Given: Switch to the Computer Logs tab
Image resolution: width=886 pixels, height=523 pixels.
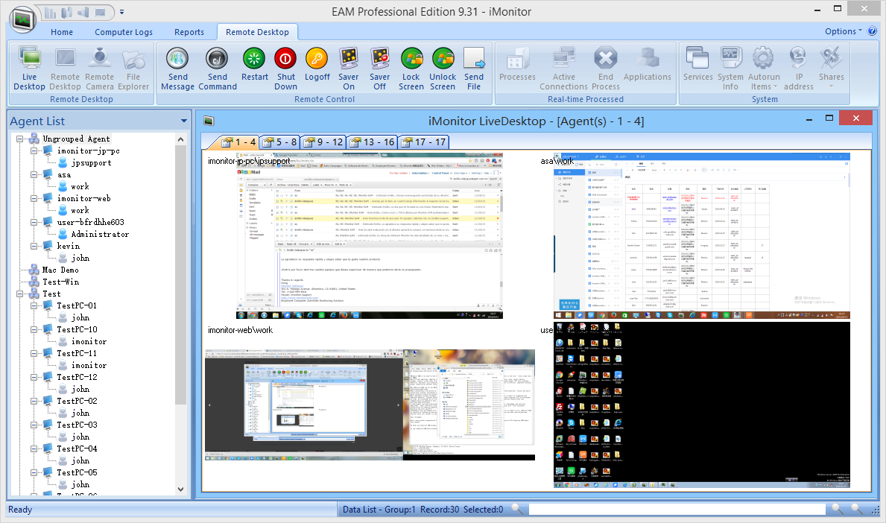Looking at the screenshot, I should [x=124, y=32].
